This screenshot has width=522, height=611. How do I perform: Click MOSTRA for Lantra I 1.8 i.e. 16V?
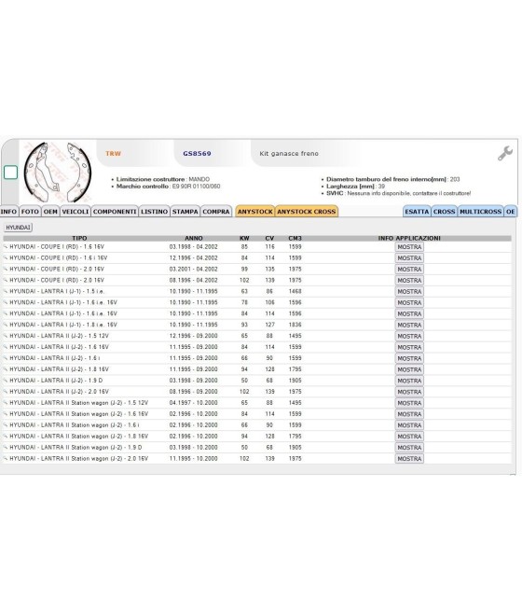click(x=409, y=325)
